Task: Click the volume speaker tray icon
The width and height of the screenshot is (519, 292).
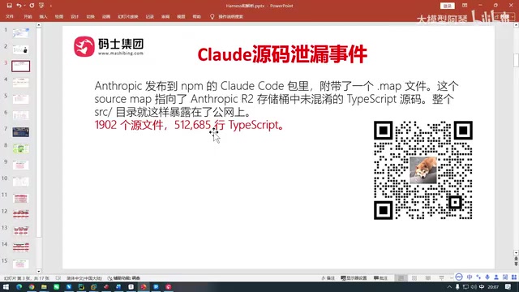Action: (x=474, y=287)
